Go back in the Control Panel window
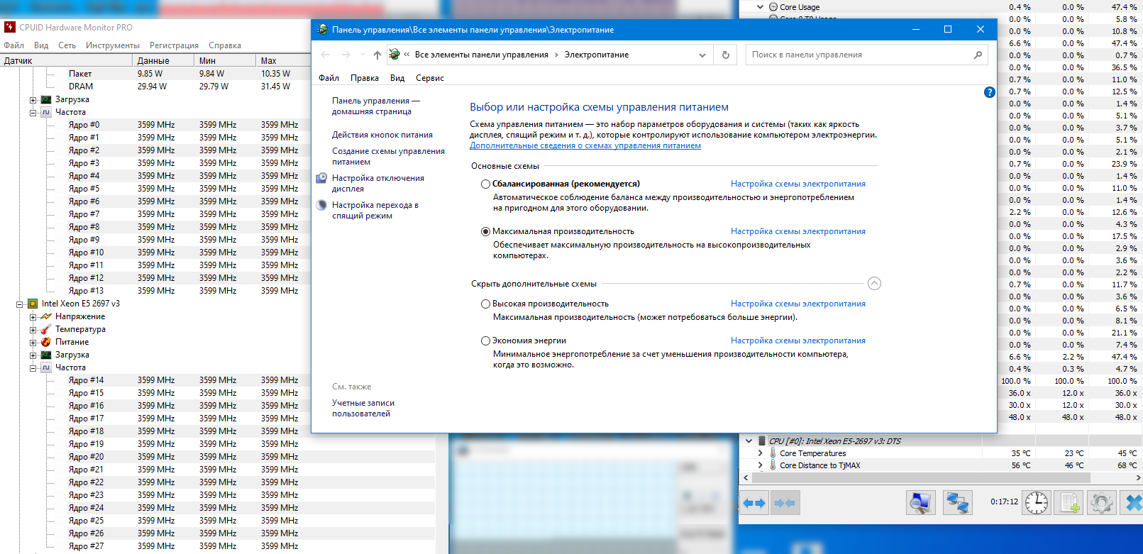The width and height of the screenshot is (1143, 554). (x=325, y=55)
